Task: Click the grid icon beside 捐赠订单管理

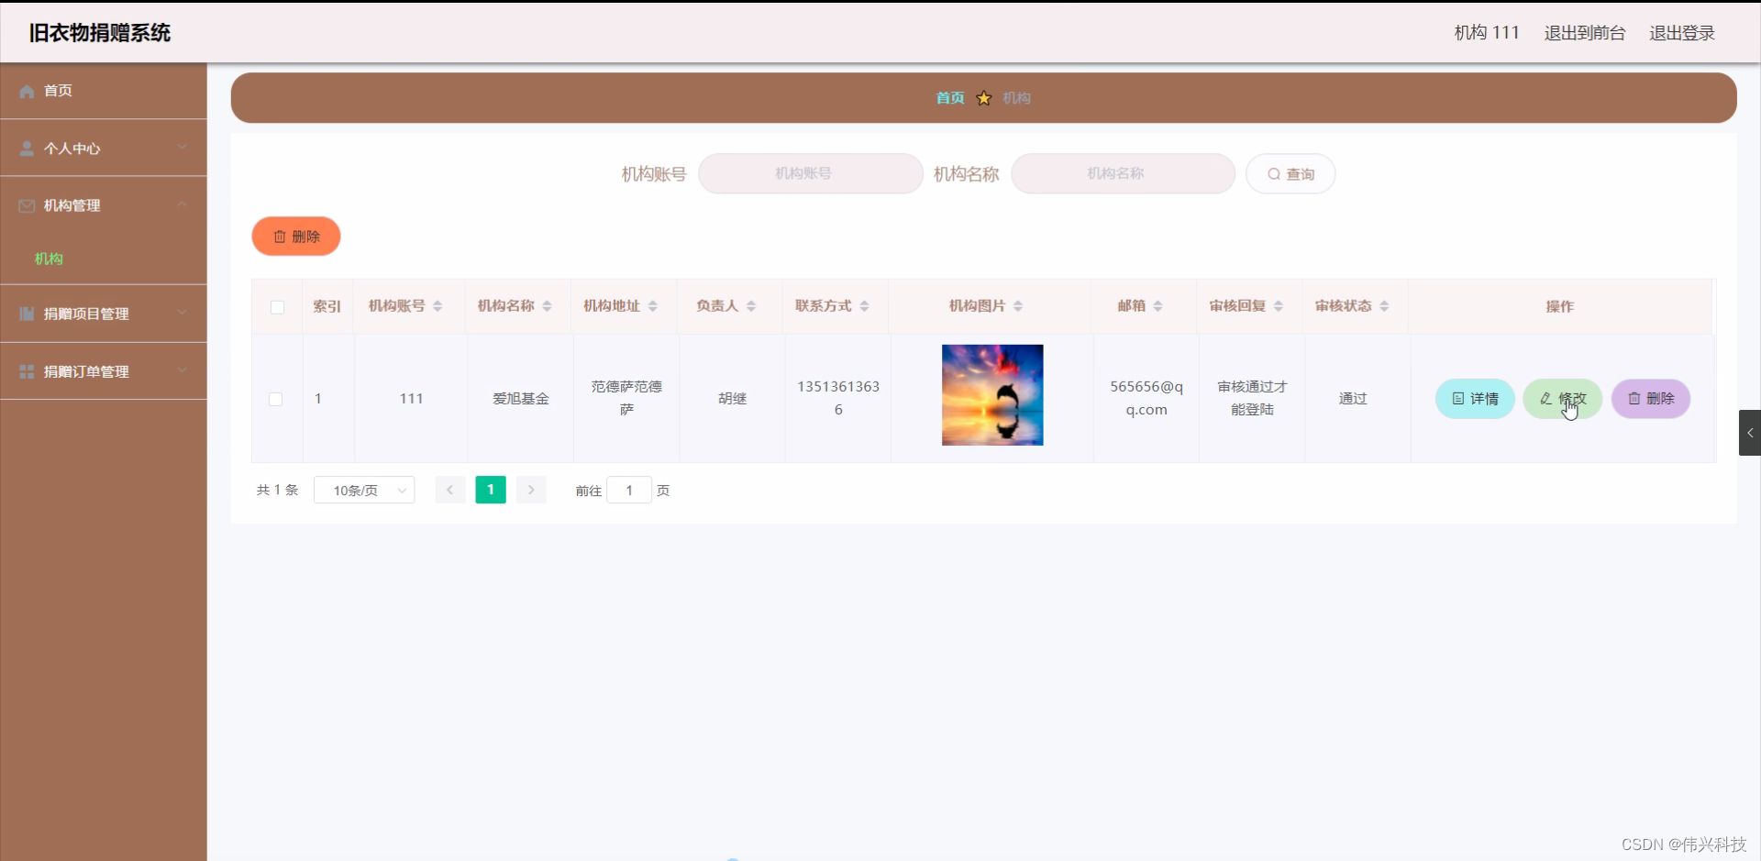Action: coord(26,371)
